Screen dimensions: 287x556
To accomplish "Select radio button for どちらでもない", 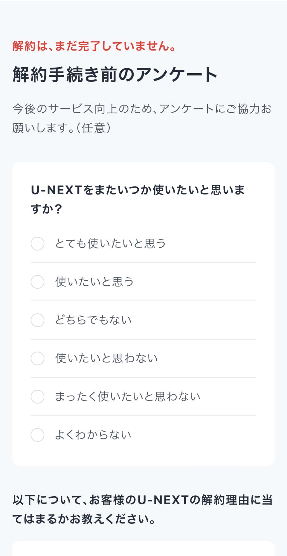I will pyautogui.click(x=37, y=320).
